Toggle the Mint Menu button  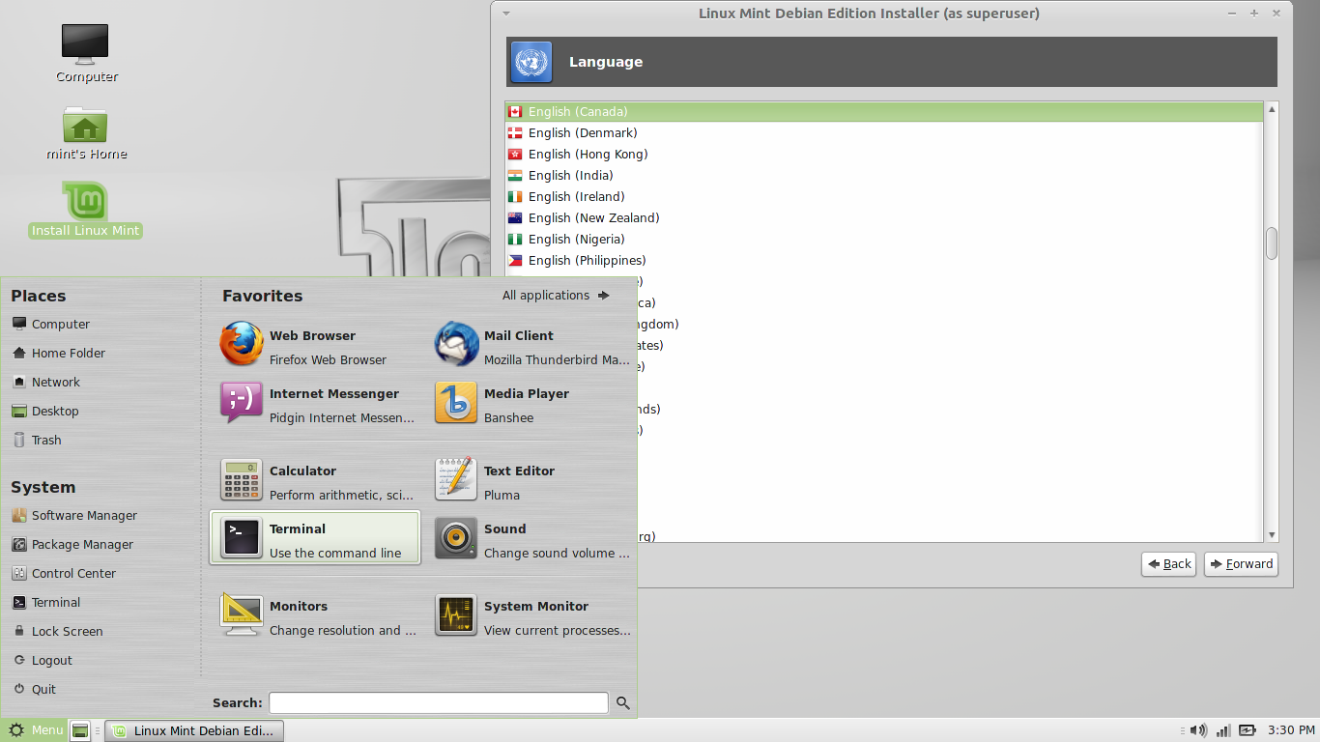(x=35, y=730)
